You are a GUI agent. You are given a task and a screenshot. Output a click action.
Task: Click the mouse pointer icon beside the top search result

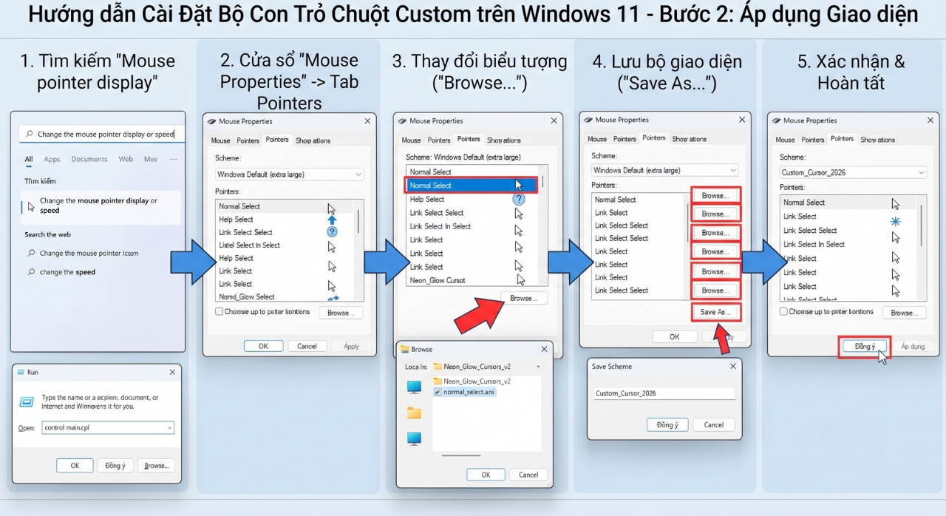tap(31, 207)
